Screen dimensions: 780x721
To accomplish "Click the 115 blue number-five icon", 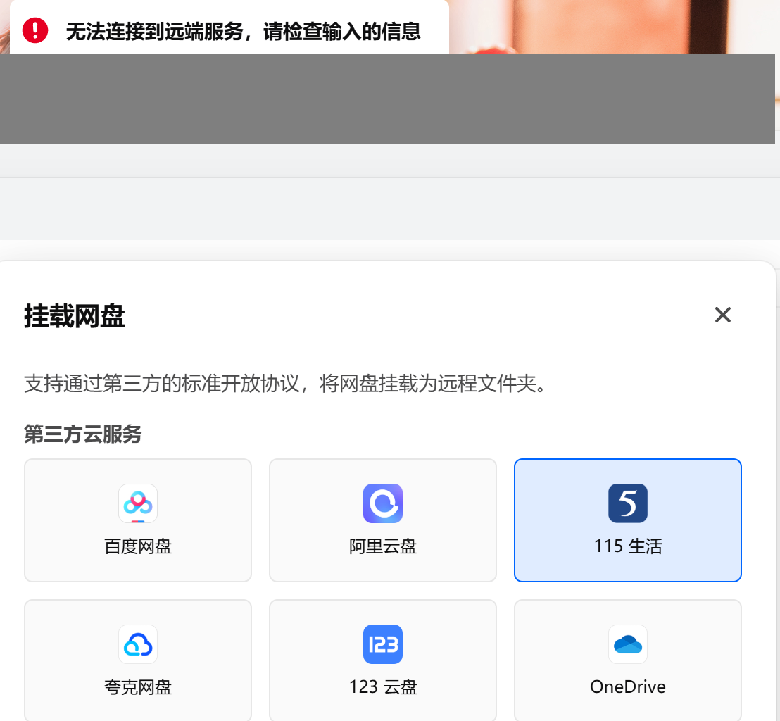I will (x=628, y=503).
